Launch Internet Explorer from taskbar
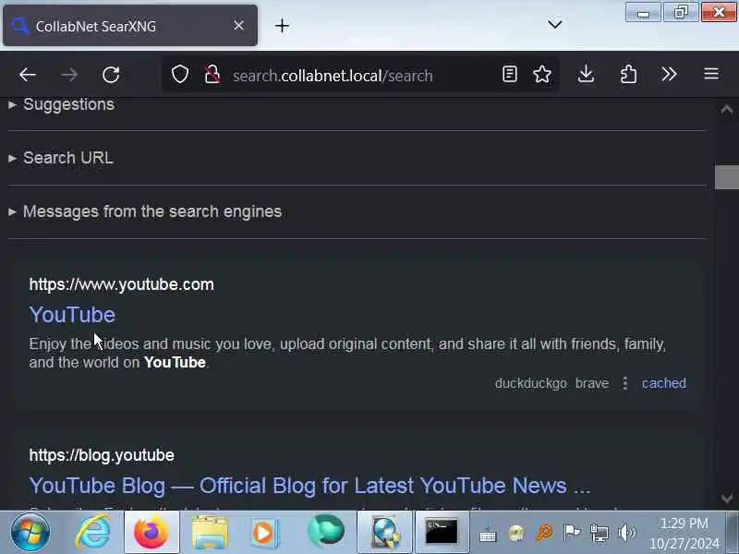Screen dimensions: 739x554 point(93,533)
